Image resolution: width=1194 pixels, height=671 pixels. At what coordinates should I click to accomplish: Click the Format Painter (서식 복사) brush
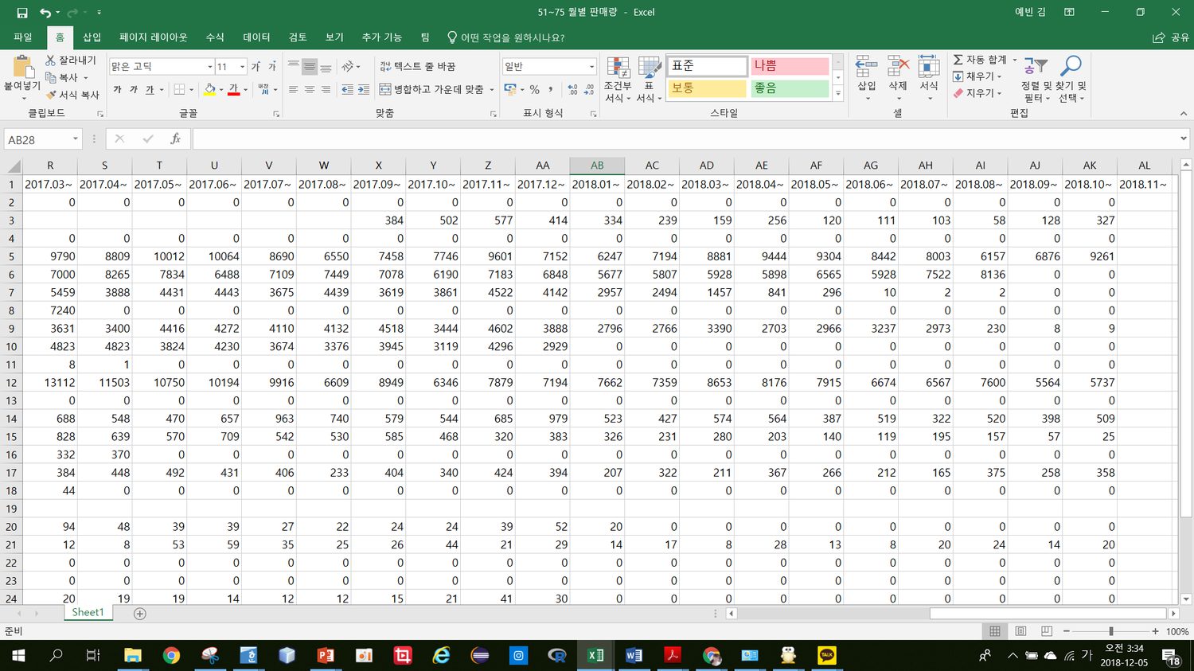72,94
